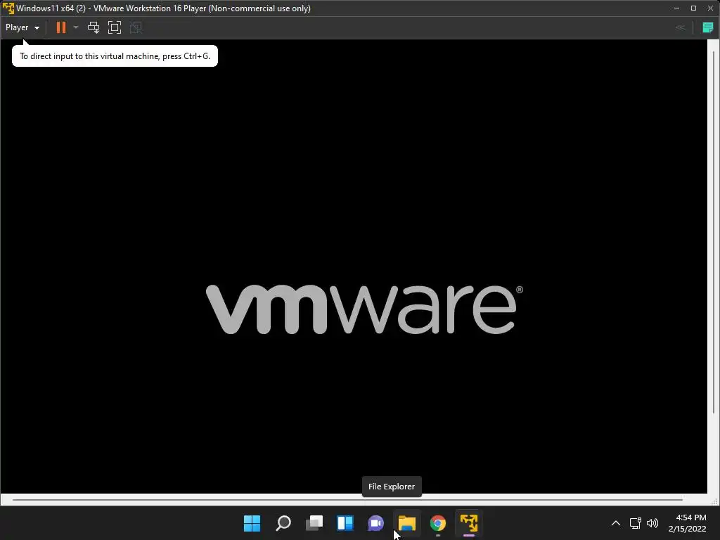Close the VMware Player window
The image size is (720, 540).
click(x=711, y=8)
